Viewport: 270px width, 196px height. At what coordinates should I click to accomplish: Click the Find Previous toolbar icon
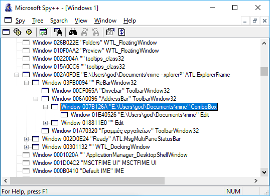tap(95, 32)
